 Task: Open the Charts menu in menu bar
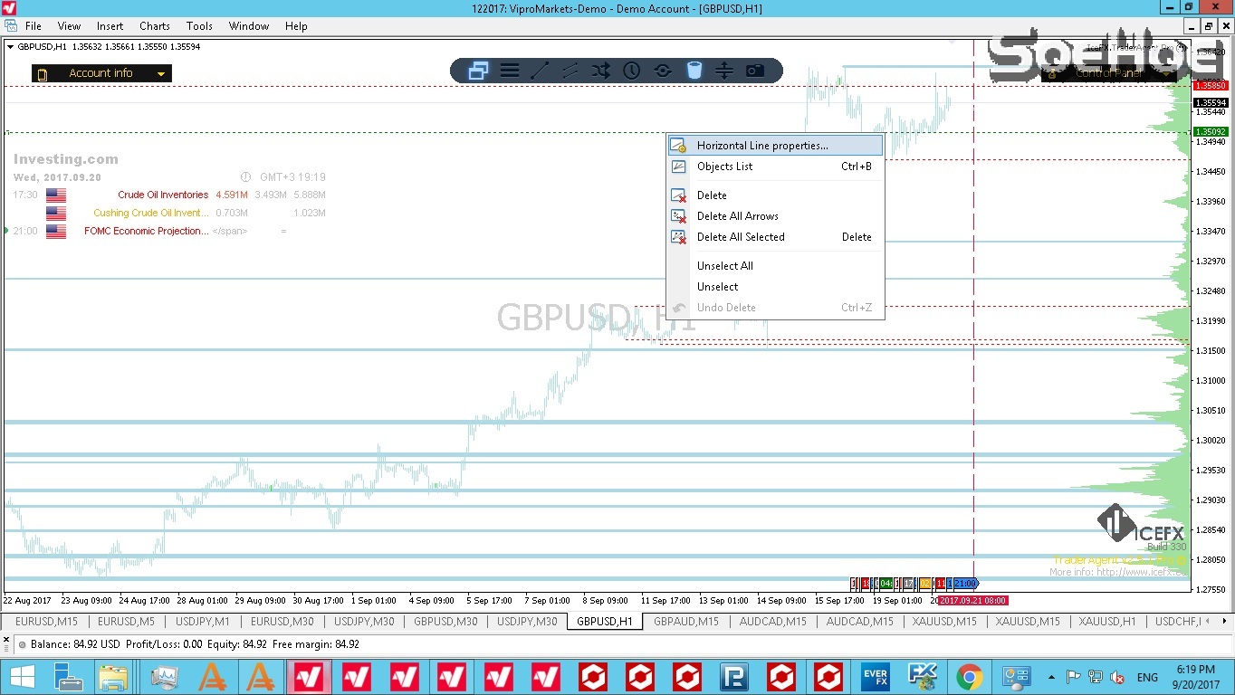(x=155, y=26)
